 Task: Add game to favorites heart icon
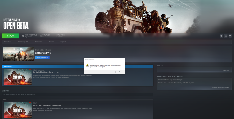point(230,36)
